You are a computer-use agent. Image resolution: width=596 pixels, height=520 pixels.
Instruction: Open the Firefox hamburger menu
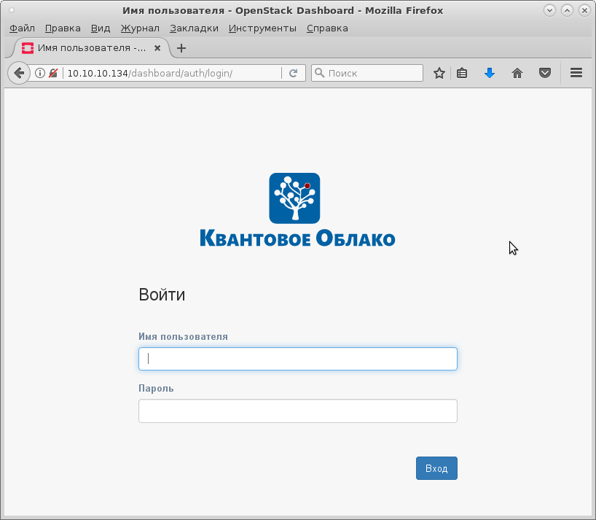(576, 73)
